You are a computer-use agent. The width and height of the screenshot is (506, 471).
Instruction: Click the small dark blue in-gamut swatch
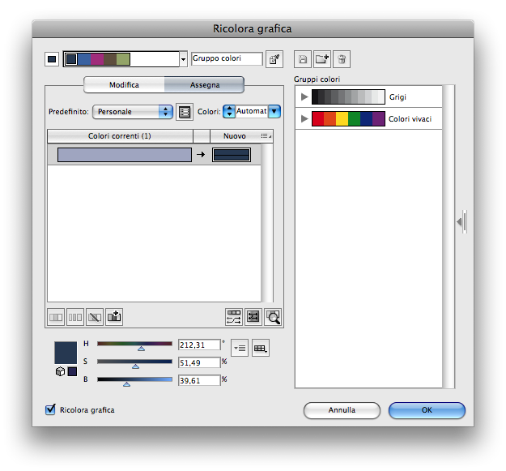(72, 371)
